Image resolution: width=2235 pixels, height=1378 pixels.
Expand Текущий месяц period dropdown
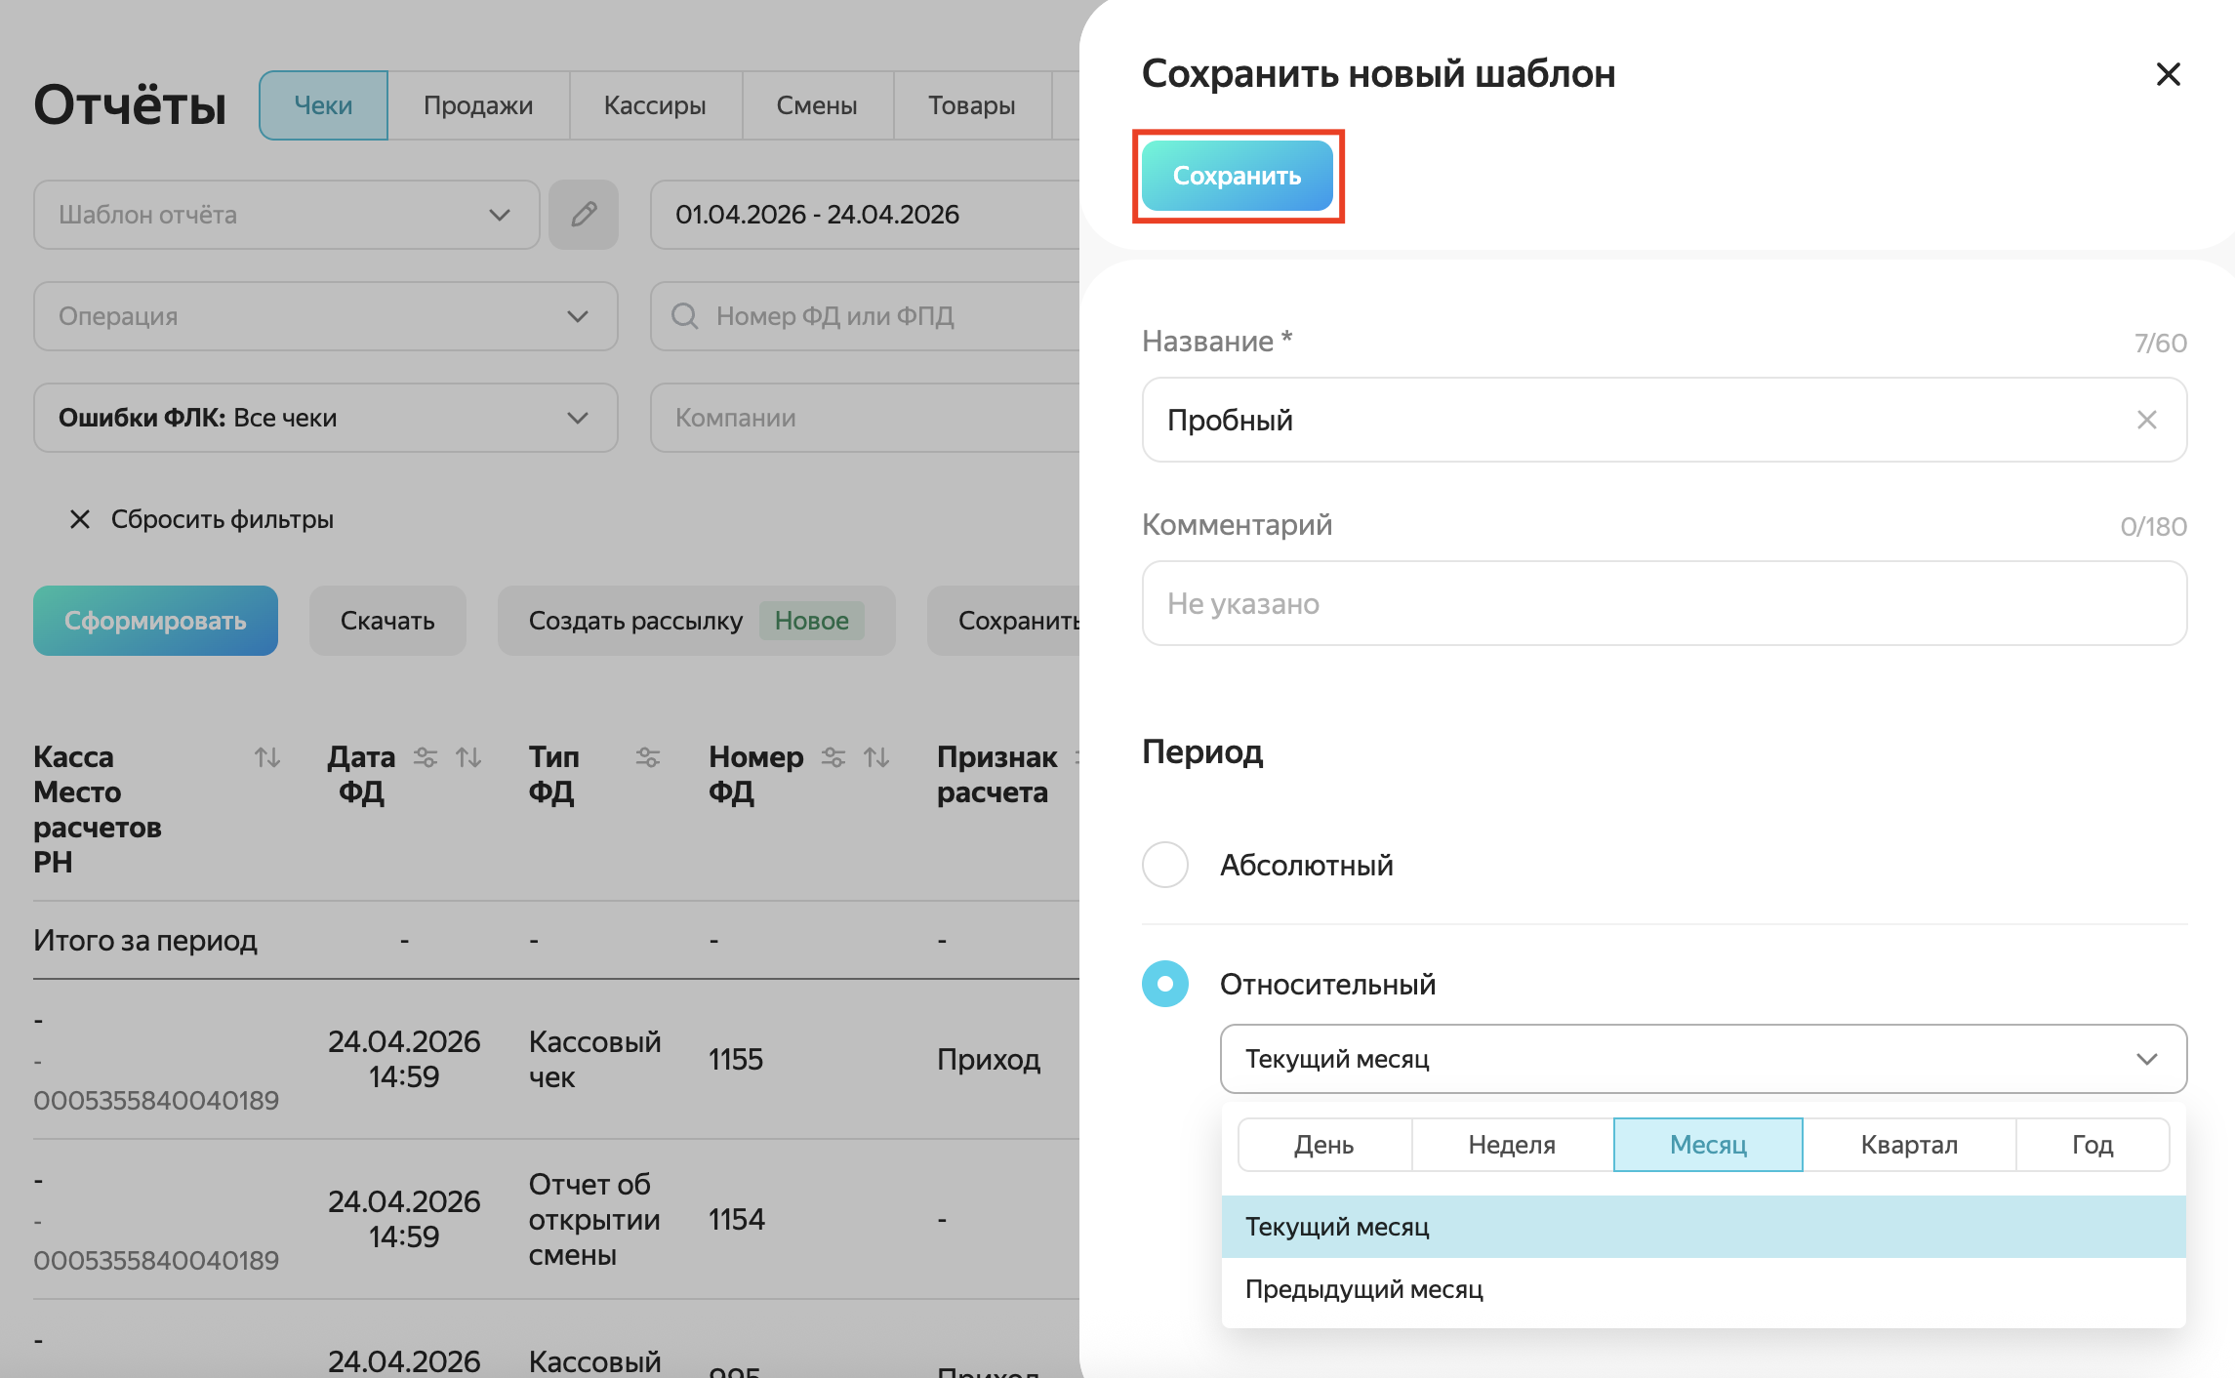(1703, 1059)
